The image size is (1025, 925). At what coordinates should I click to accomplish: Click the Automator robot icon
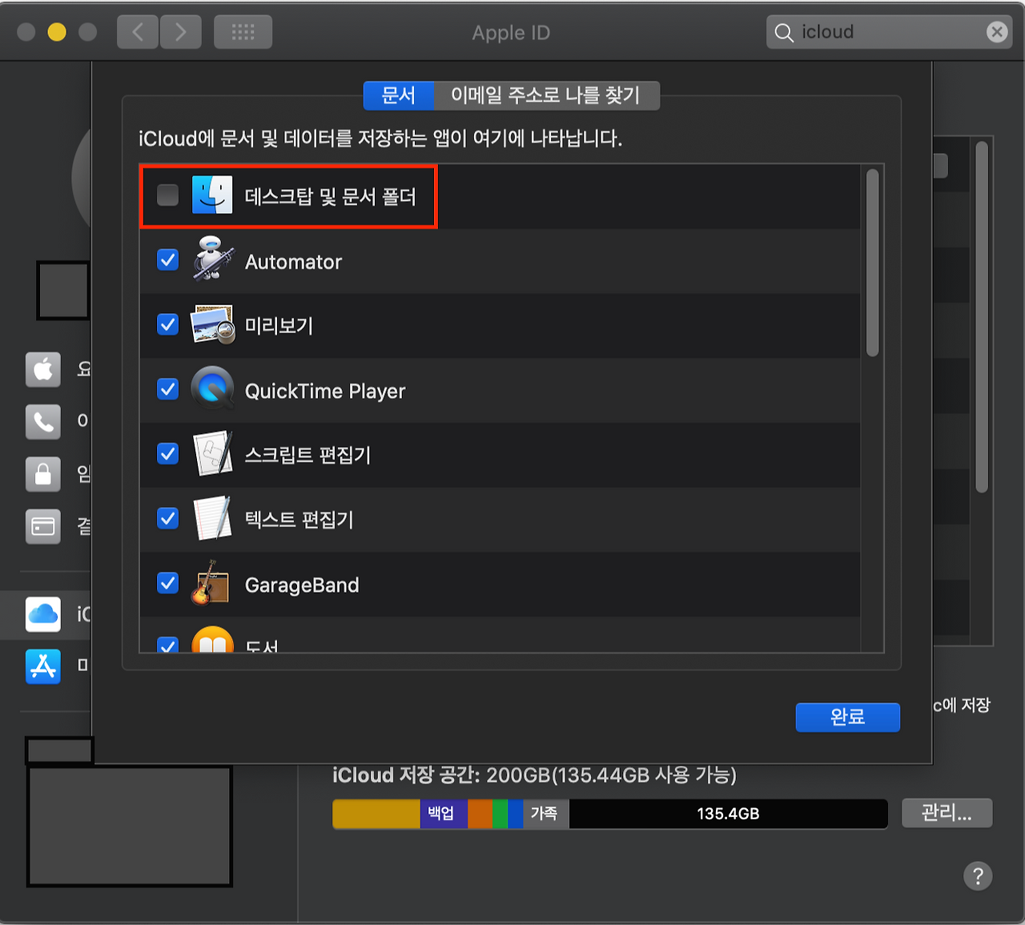click(x=212, y=259)
